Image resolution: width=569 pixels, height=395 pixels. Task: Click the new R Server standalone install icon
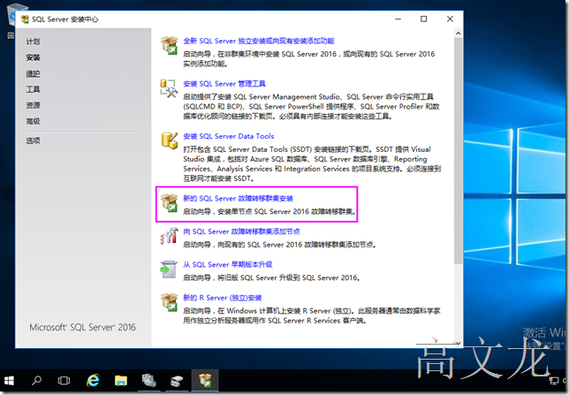coord(169,302)
